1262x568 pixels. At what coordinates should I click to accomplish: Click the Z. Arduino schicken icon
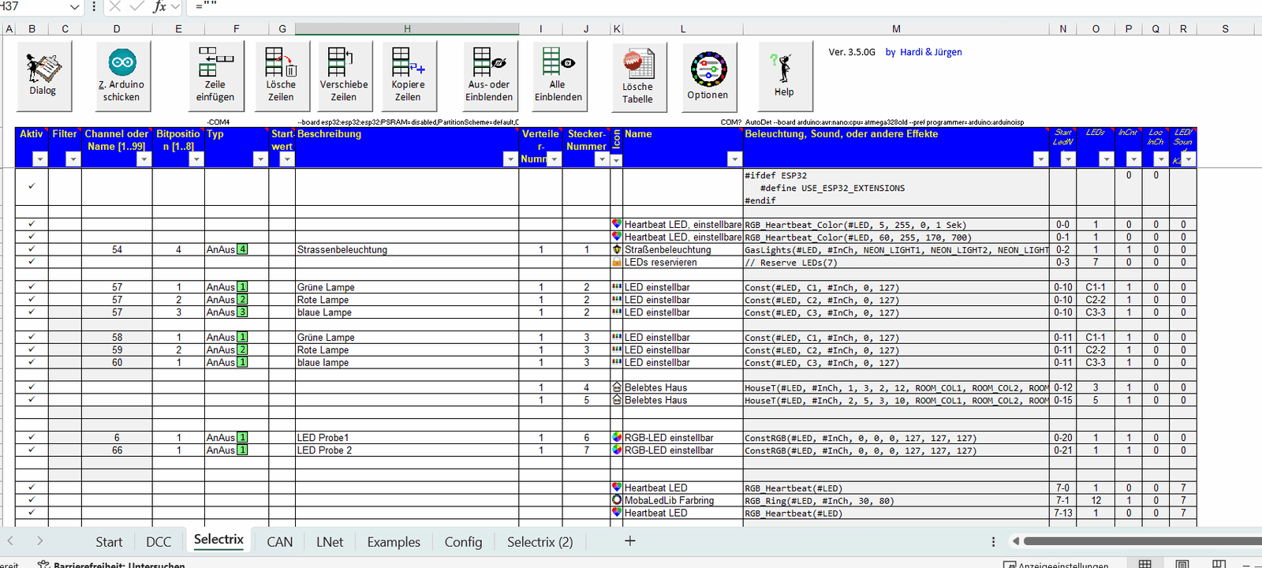pyautogui.click(x=122, y=62)
